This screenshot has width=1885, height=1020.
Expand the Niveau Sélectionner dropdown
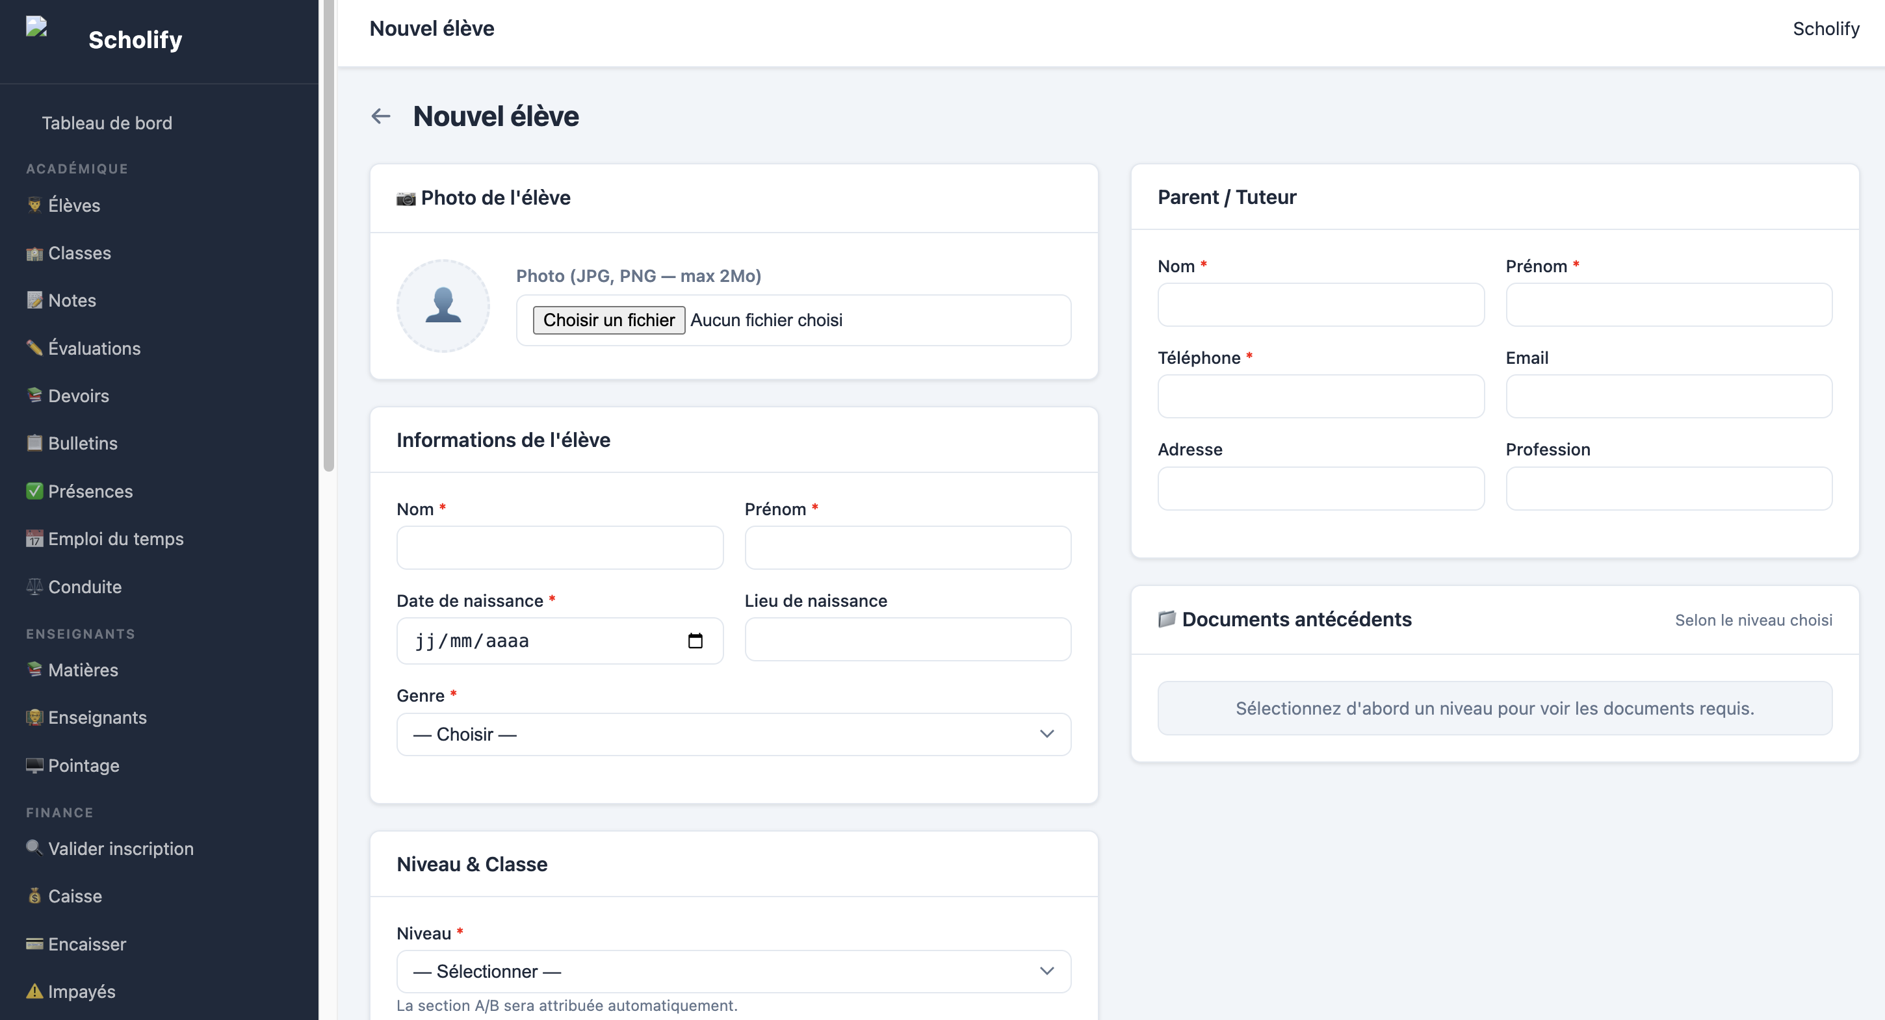(x=734, y=971)
